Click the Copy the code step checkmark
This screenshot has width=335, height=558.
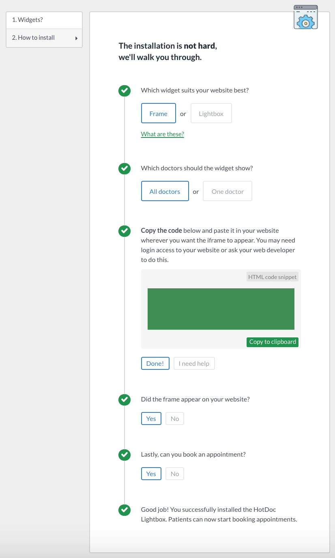(x=125, y=231)
